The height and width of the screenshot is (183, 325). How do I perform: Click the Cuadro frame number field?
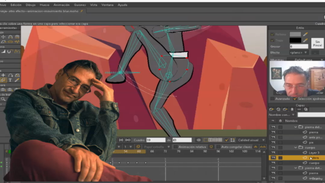point(156,140)
